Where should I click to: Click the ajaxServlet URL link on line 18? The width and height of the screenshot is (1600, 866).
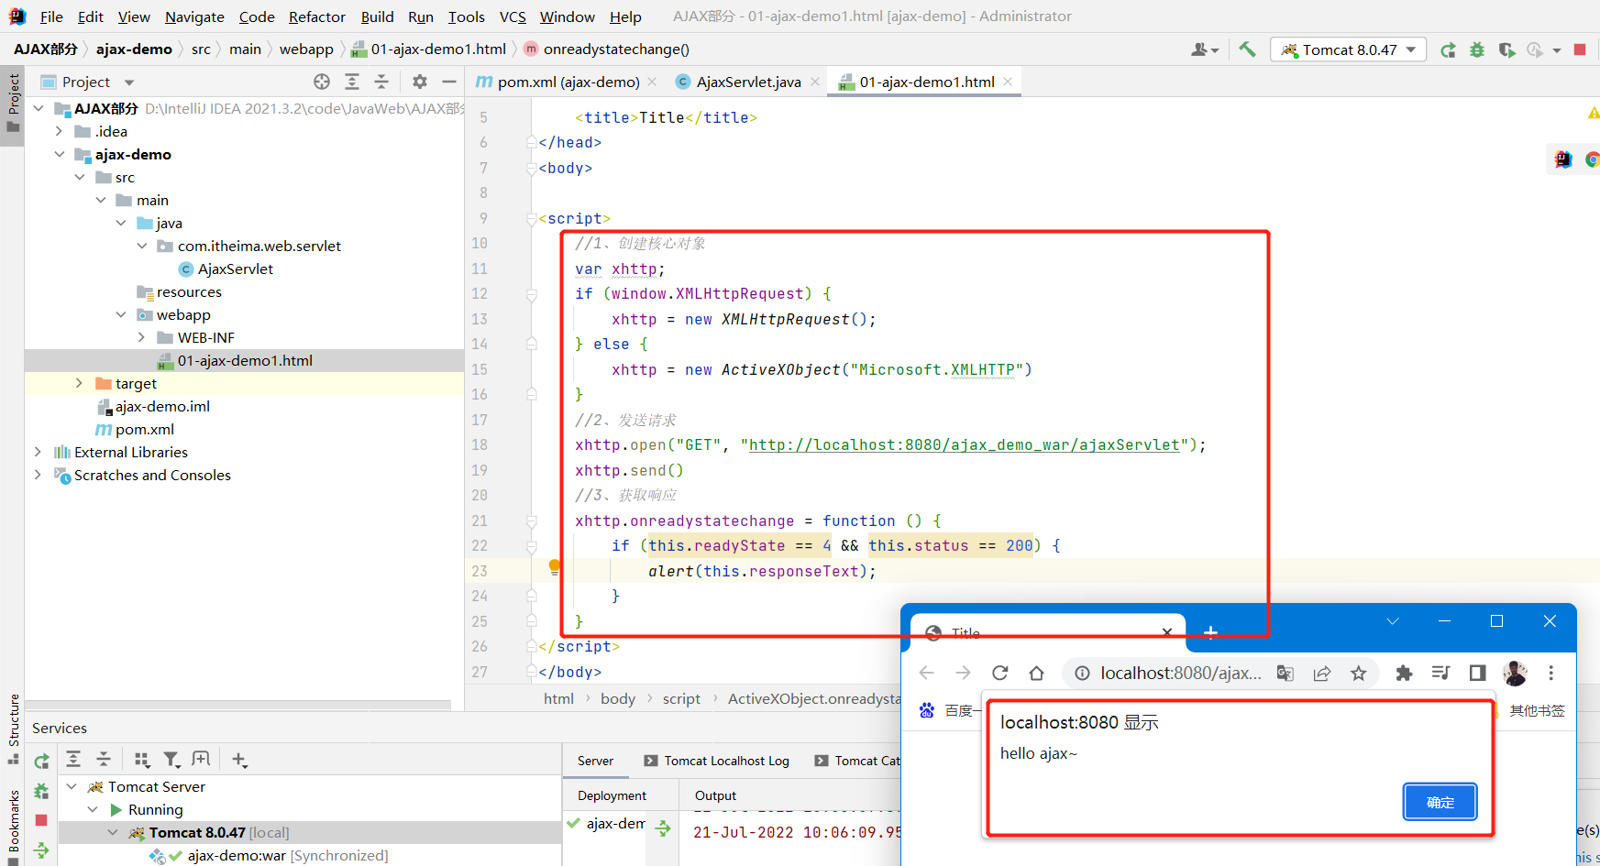pyautogui.click(x=964, y=444)
